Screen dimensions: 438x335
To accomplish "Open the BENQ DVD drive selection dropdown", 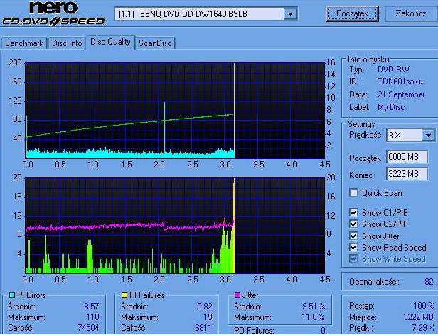I will click(205, 13).
